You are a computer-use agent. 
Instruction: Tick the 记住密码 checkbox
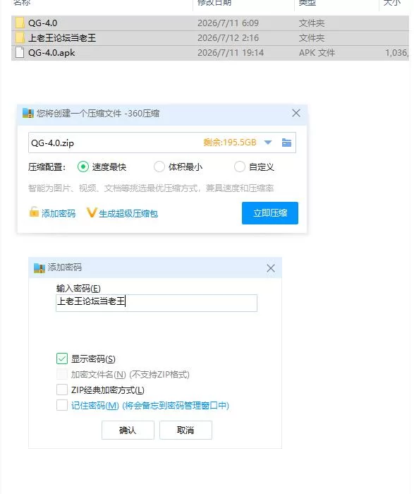[x=62, y=405]
